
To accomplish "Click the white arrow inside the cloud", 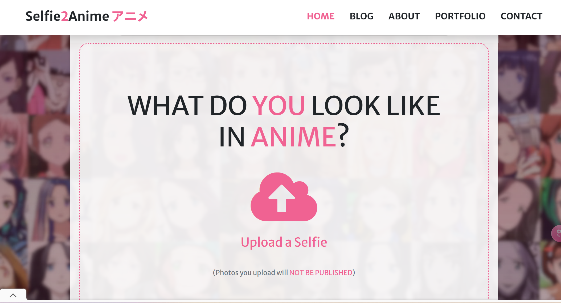I will (282, 198).
